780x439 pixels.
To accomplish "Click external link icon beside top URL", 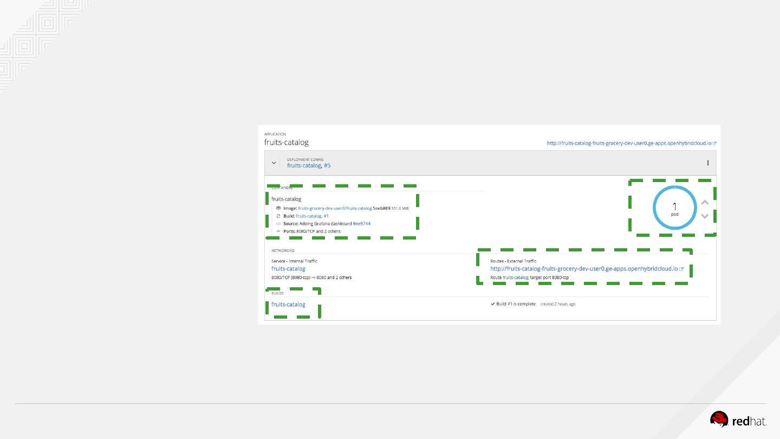I will click(x=714, y=144).
